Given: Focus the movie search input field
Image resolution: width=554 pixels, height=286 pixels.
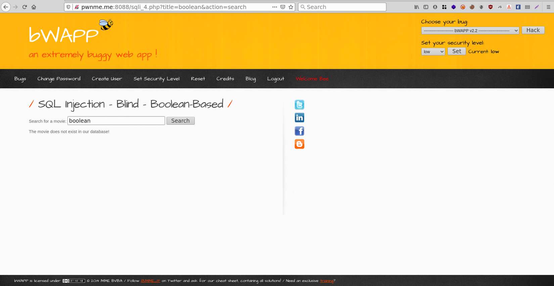Looking at the screenshot, I should pos(116,121).
